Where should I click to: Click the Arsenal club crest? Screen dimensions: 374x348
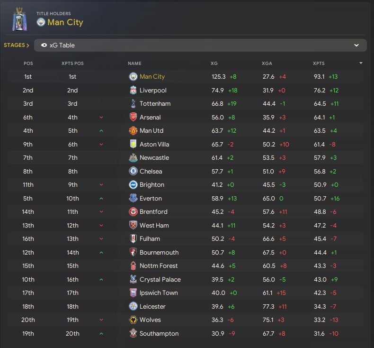(133, 117)
